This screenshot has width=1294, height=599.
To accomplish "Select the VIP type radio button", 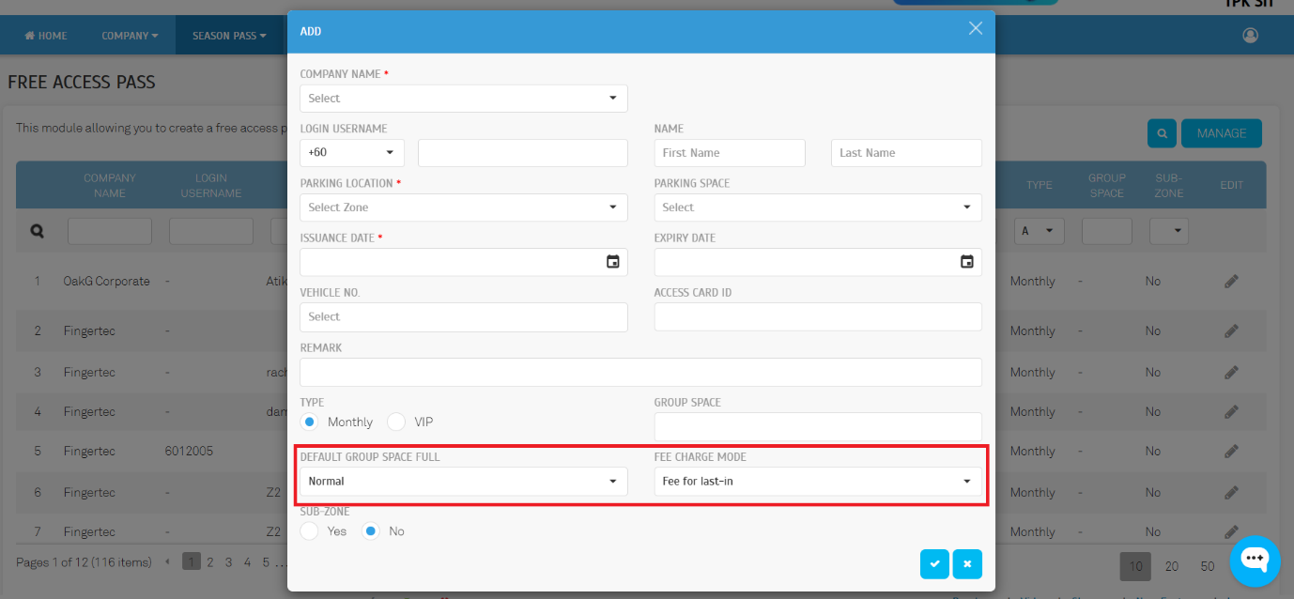I will tap(396, 422).
